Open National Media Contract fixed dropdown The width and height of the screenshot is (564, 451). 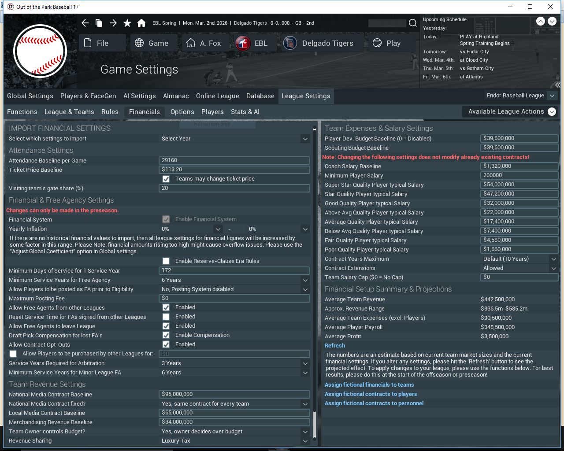(234, 404)
